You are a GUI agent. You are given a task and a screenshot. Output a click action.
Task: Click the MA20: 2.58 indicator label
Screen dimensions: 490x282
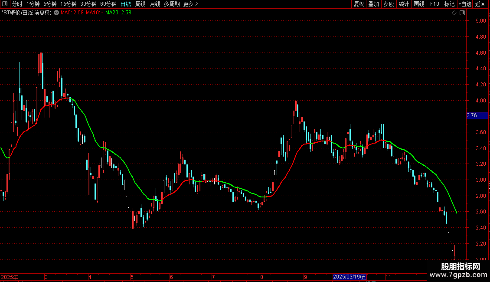(118, 13)
